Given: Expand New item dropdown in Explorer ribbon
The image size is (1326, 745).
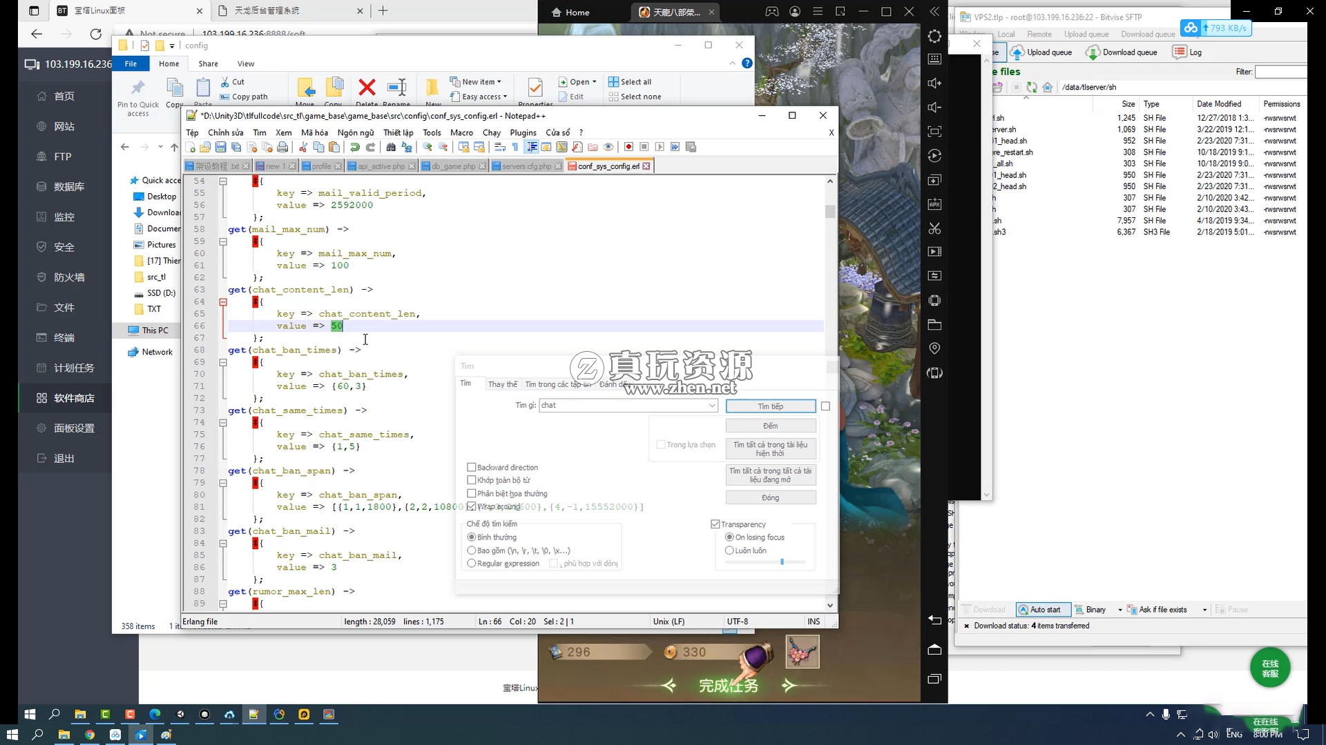Looking at the screenshot, I should point(499,81).
